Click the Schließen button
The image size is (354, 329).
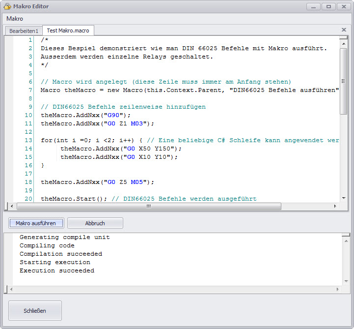[35, 311]
